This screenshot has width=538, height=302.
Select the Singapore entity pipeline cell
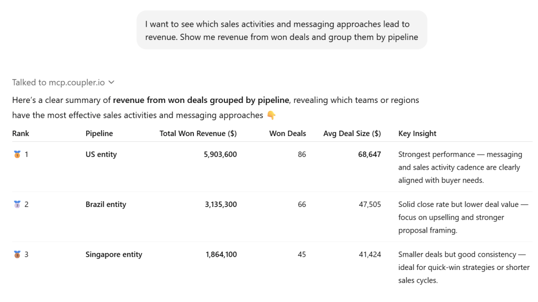pyautogui.click(x=113, y=254)
